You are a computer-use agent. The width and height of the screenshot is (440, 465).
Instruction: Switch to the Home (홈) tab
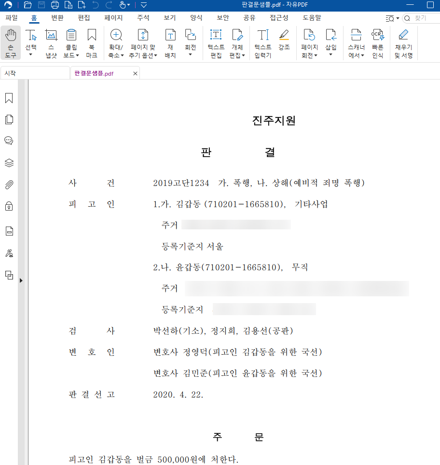click(34, 18)
